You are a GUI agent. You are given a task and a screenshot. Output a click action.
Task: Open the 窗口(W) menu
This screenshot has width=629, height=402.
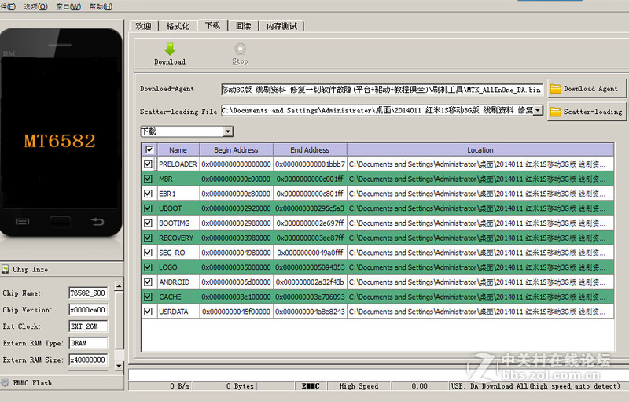68,6
